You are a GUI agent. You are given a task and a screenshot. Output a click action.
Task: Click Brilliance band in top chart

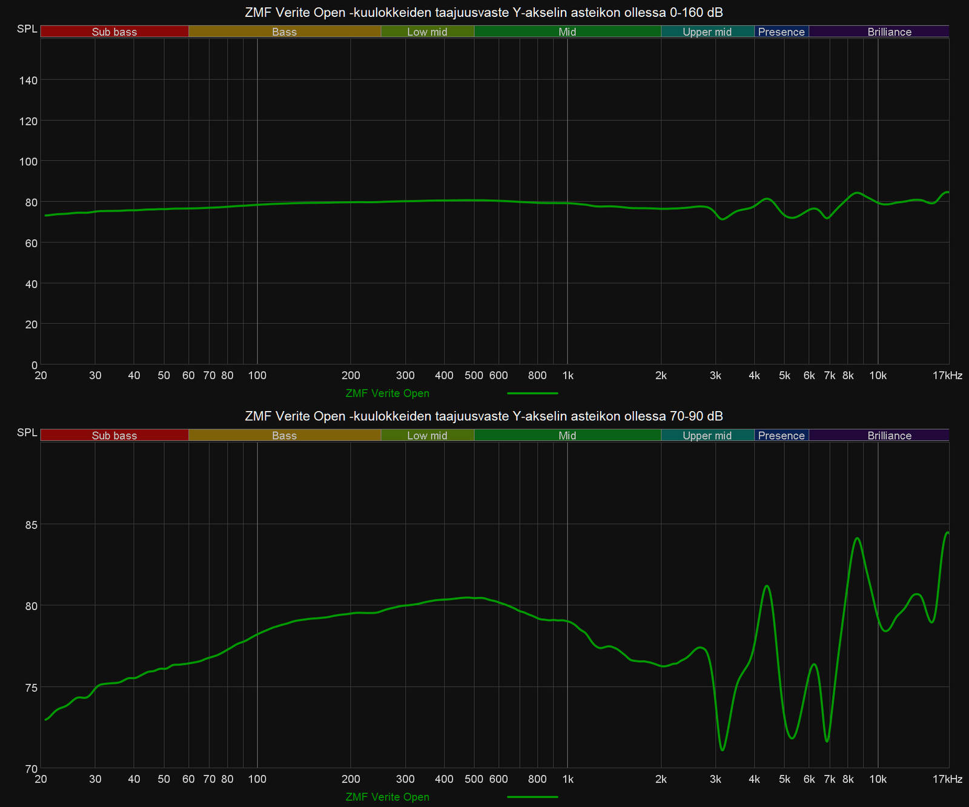pos(889,32)
